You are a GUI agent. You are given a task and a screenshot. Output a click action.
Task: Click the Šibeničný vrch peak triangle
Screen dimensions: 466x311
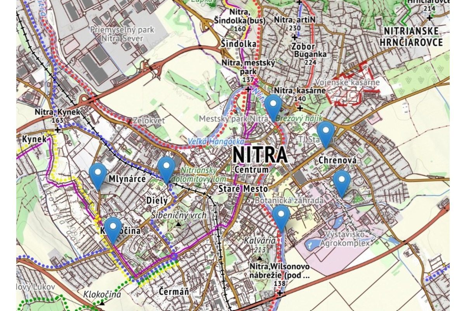tap(178, 224)
